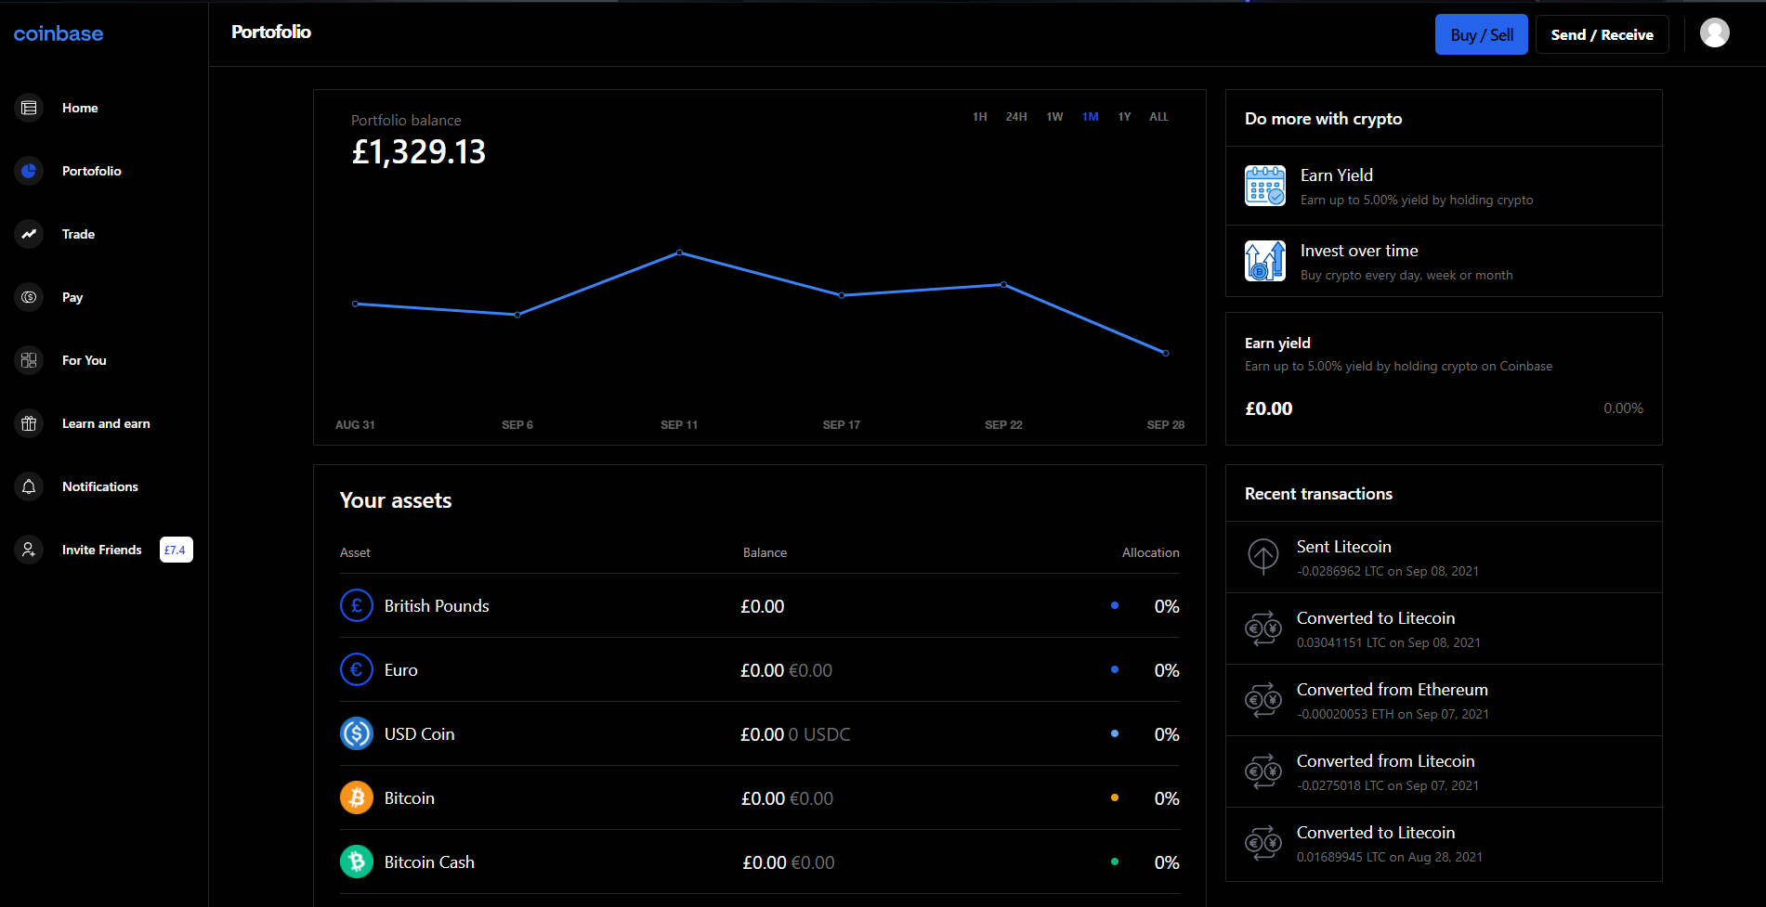
Task: Open the user profile avatar
Action: pos(1714,33)
